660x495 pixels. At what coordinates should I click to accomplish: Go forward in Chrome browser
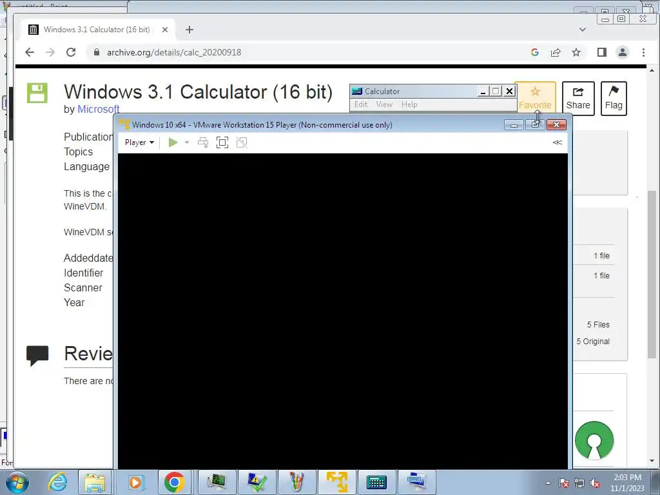click(x=50, y=52)
